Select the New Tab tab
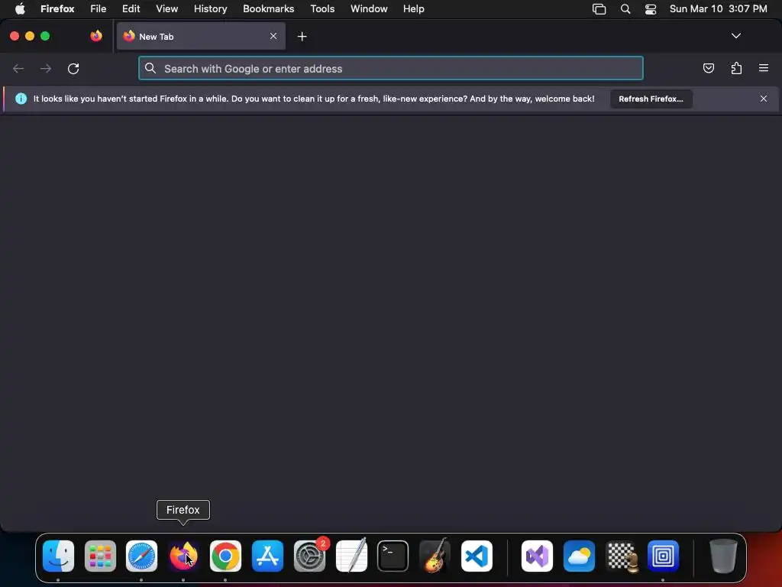The image size is (782, 587). coord(201,36)
